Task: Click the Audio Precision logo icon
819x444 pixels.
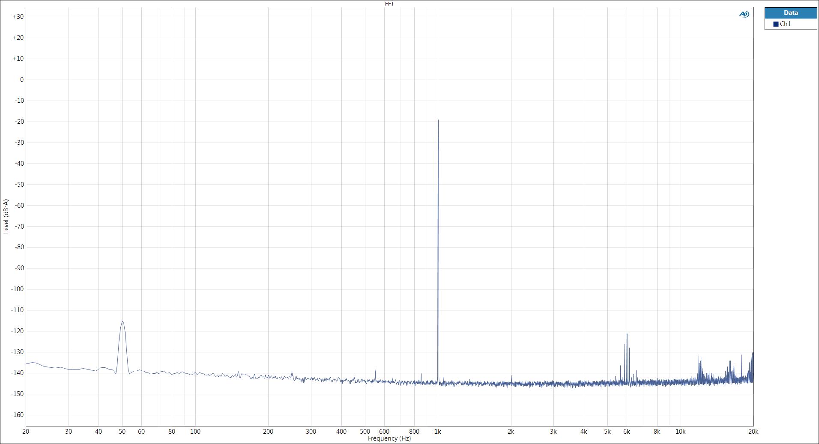Action: [744, 14]
